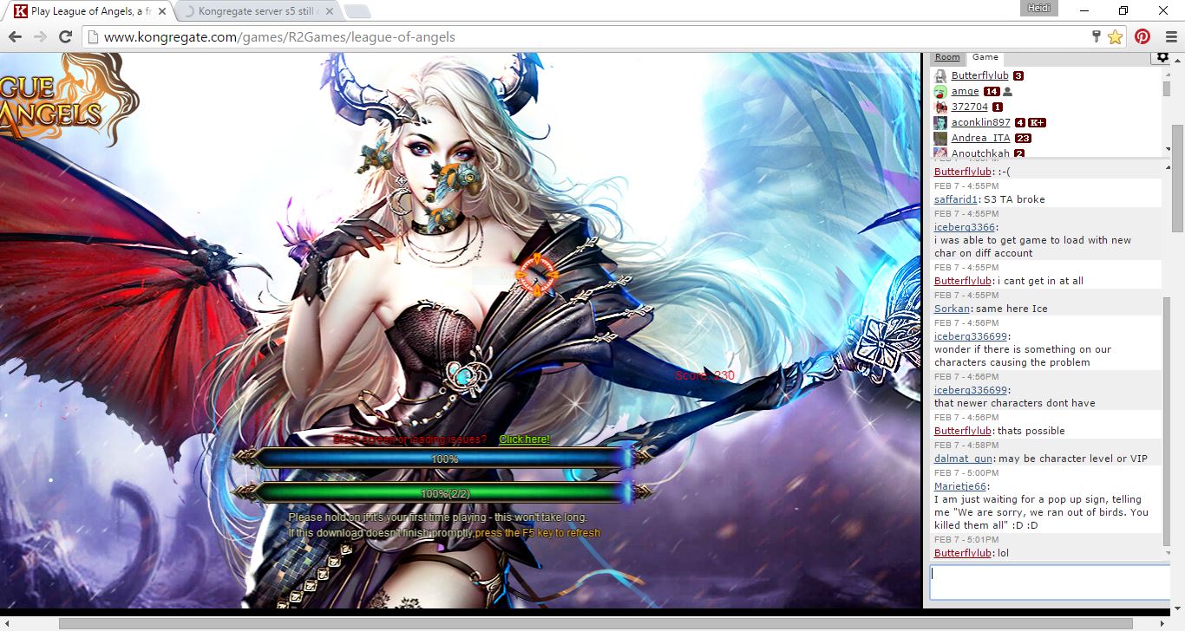
Task: Bookmark this page with the star icon
Action: coord(1115,37)
